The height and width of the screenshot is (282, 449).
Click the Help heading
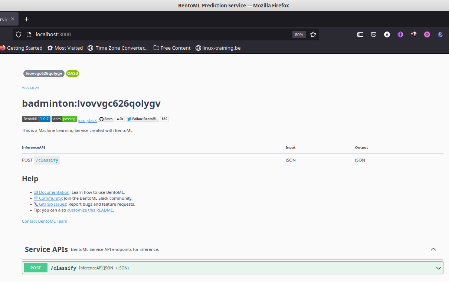tap(30, 179)
